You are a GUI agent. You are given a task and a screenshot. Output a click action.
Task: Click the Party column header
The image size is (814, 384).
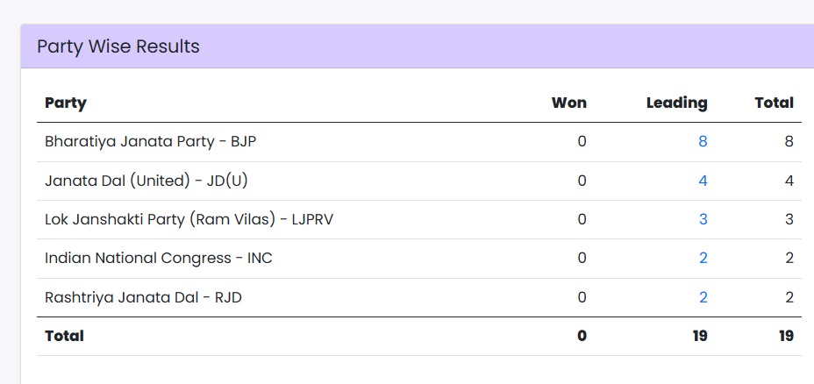[66, 103]
